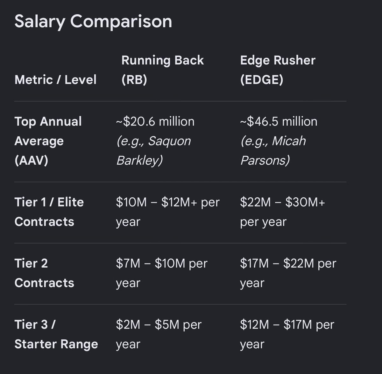Click the ~$46.5 million EDGE value

coord(279,121)
